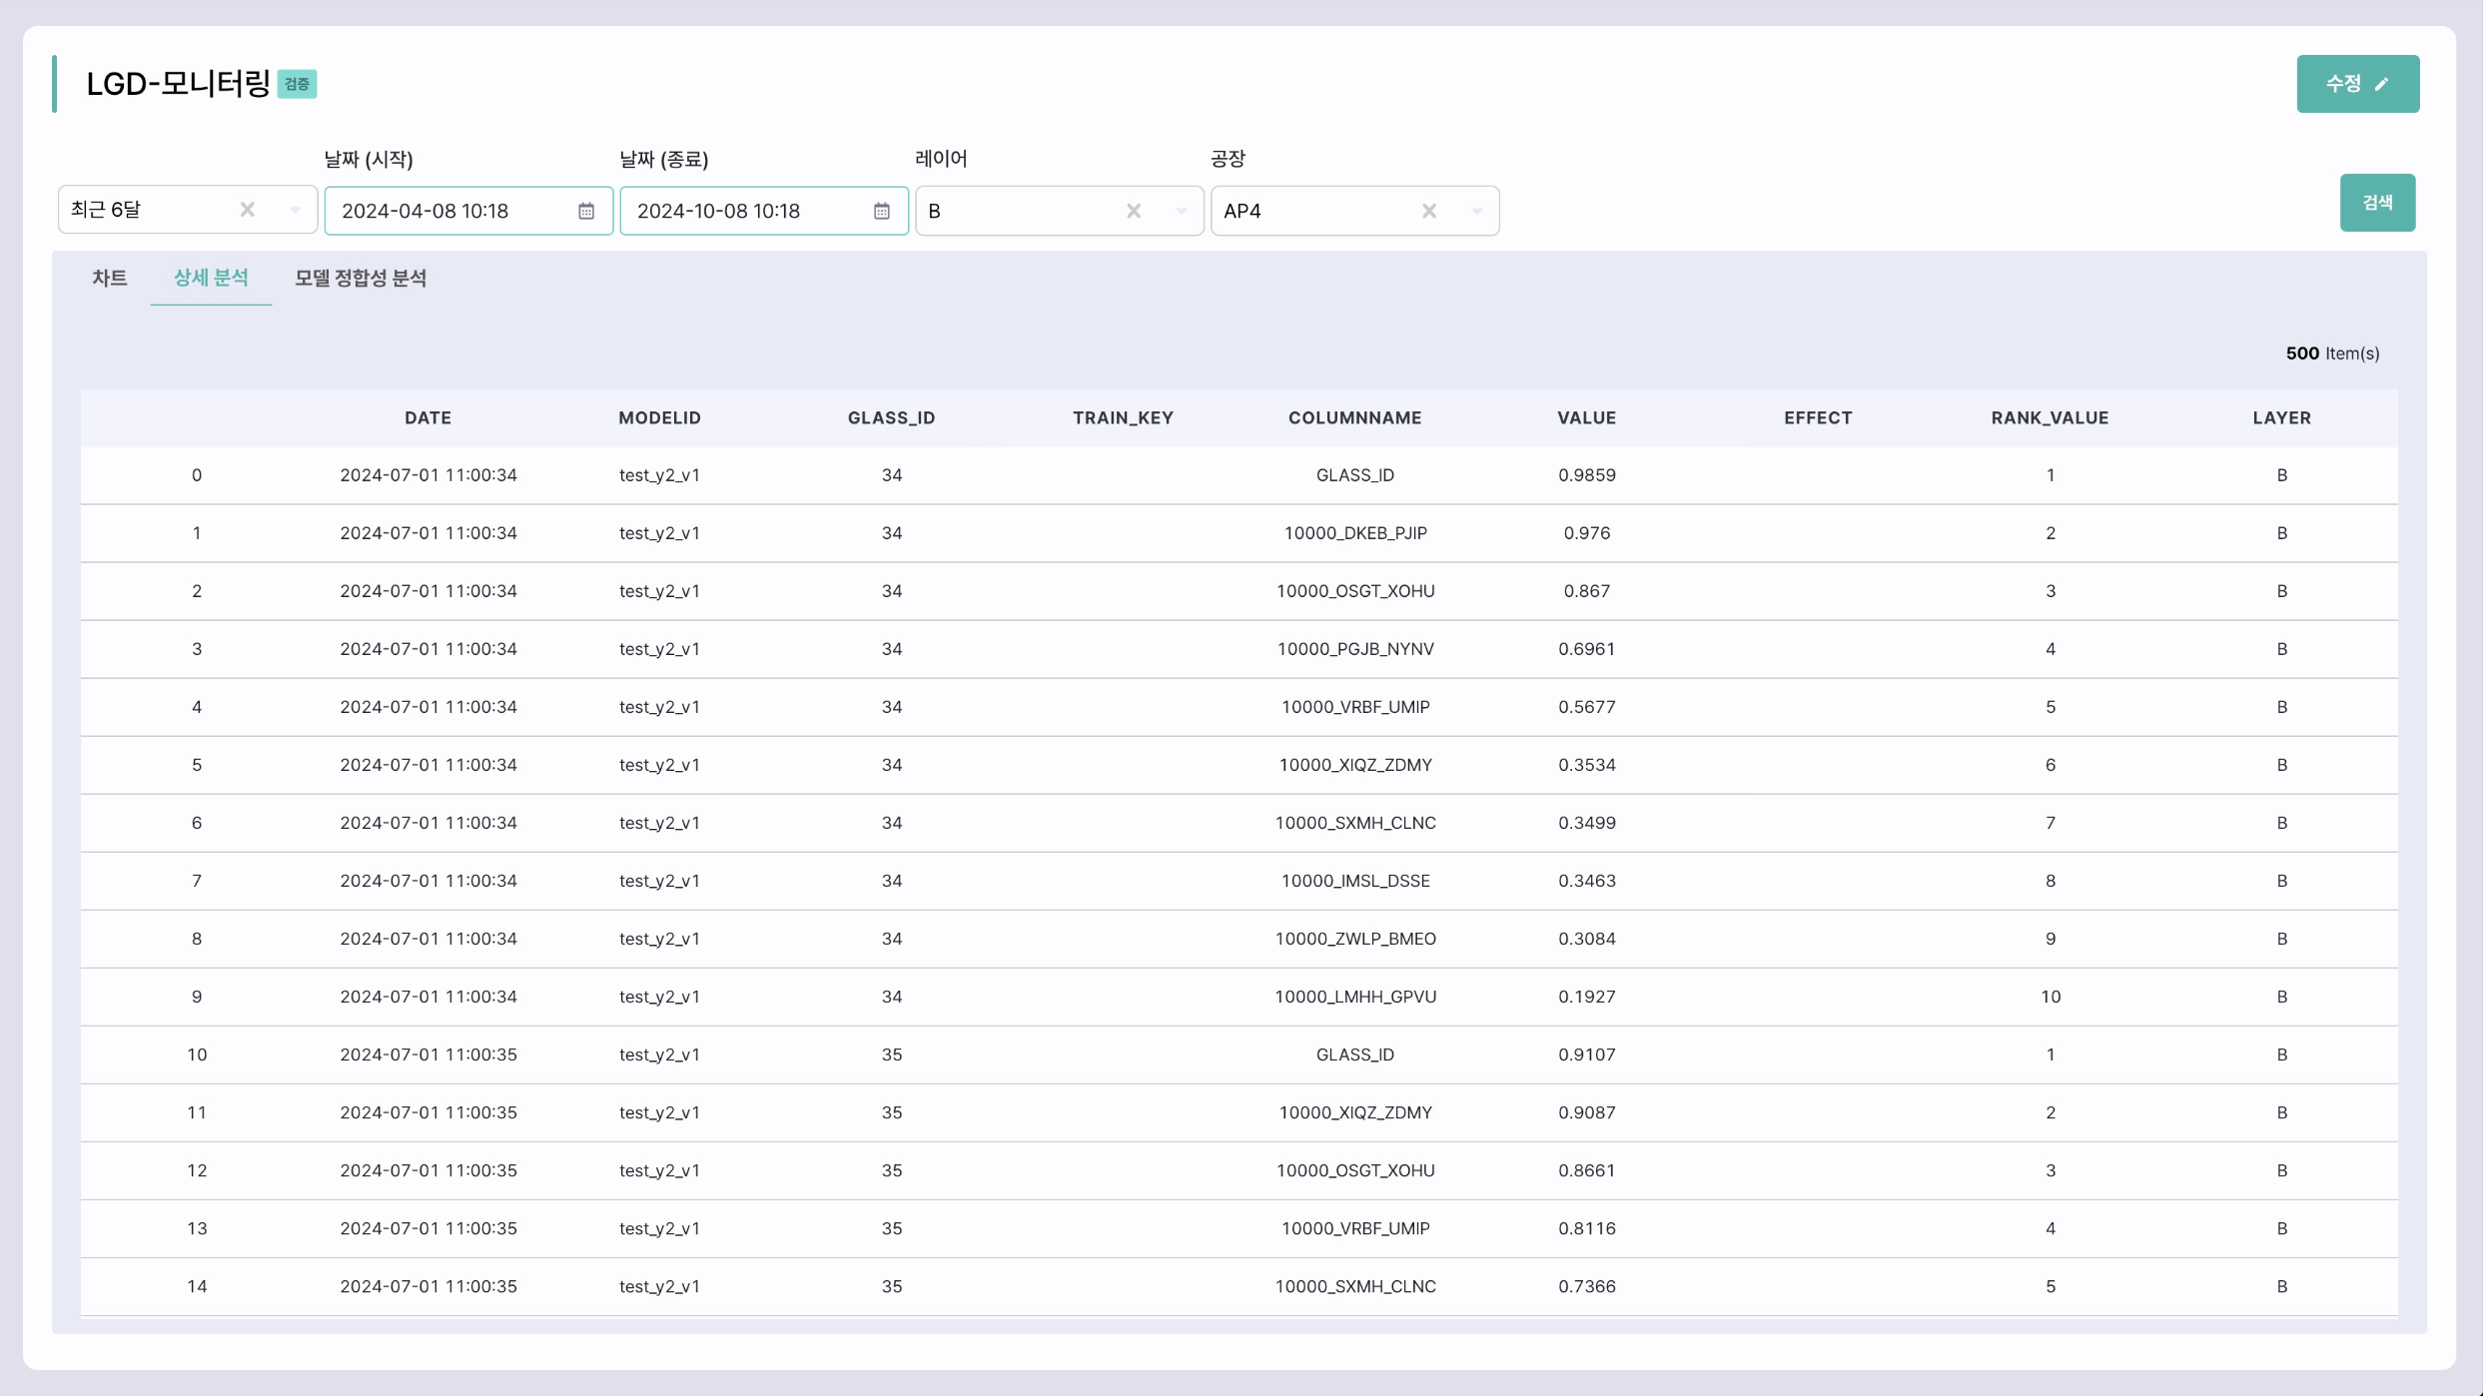Clear the 공장 AP4 selection
This screenshot has height=1396, width=2483.
pyautogui.click(x=1429, y=211)
